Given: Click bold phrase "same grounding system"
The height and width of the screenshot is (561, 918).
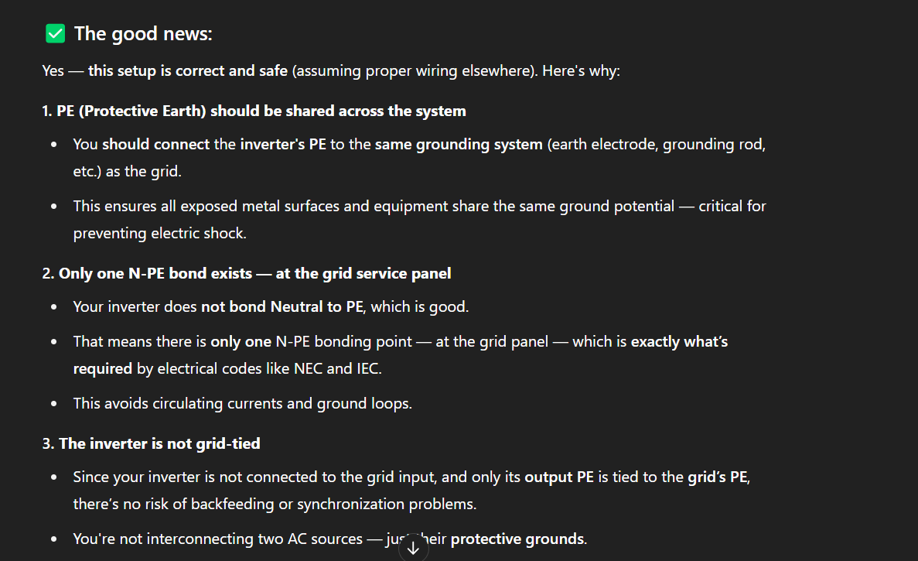Looking at the screenshot, I should pyautogui.click(x=458, y=145).
